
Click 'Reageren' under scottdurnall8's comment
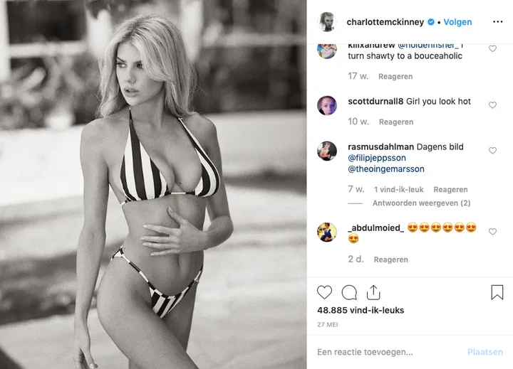396,122
